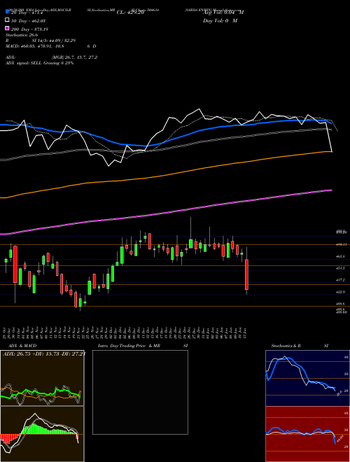Click the magenta 200 Day legend swatch
The image size is (350, 462).
pyautogui.click(x=7, y=28)
